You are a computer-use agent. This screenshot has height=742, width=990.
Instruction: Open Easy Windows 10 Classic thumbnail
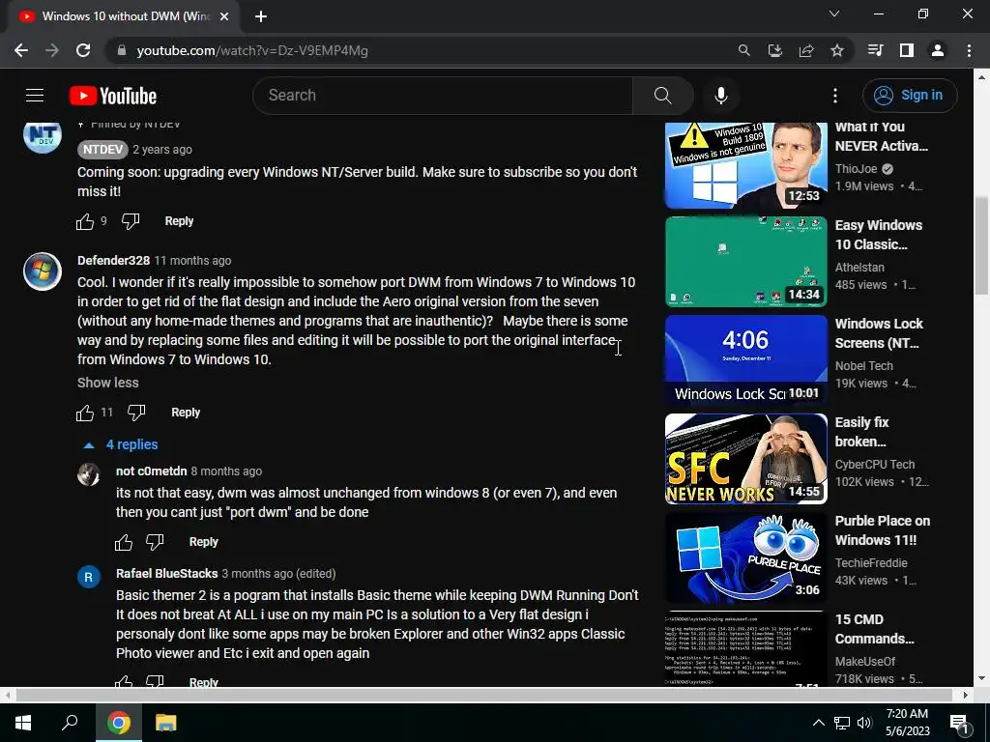pyautogui.click(x=745, y=262)
